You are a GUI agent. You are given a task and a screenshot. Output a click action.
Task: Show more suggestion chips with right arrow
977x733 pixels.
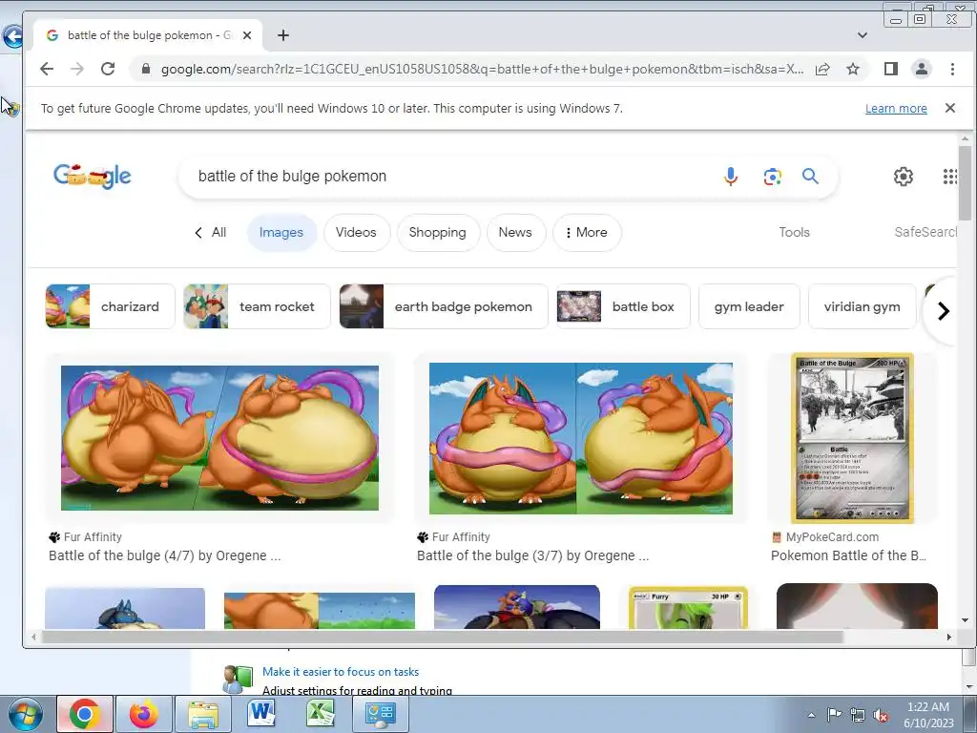pos(944,310)
